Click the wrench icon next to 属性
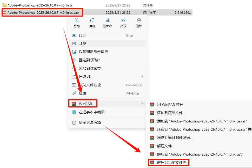 click(74, 93)
